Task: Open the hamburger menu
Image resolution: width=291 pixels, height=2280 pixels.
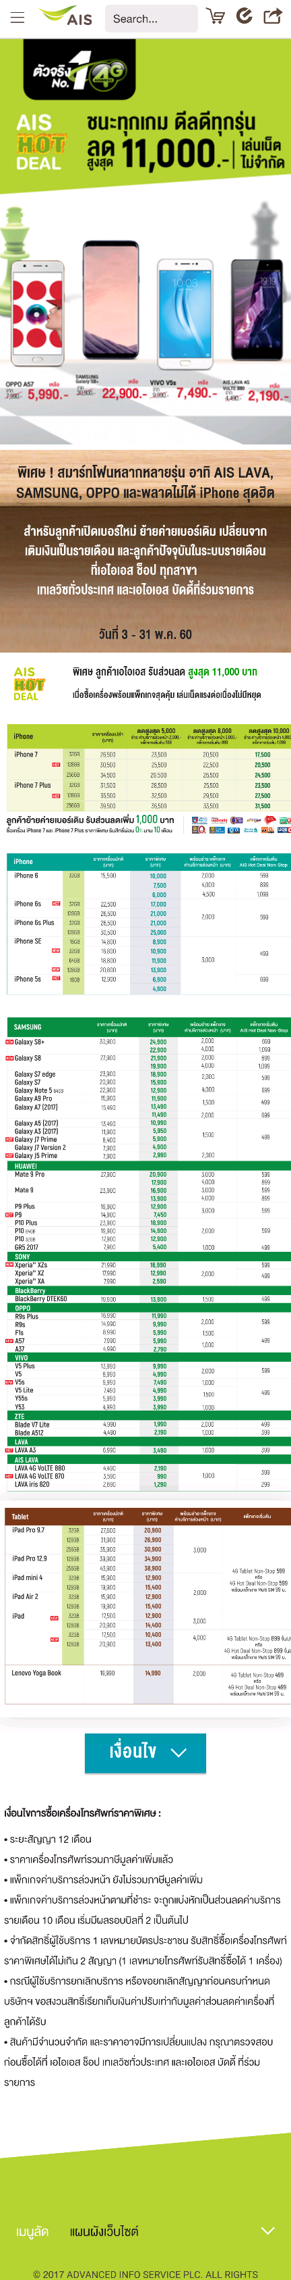Action: [18, 18]
